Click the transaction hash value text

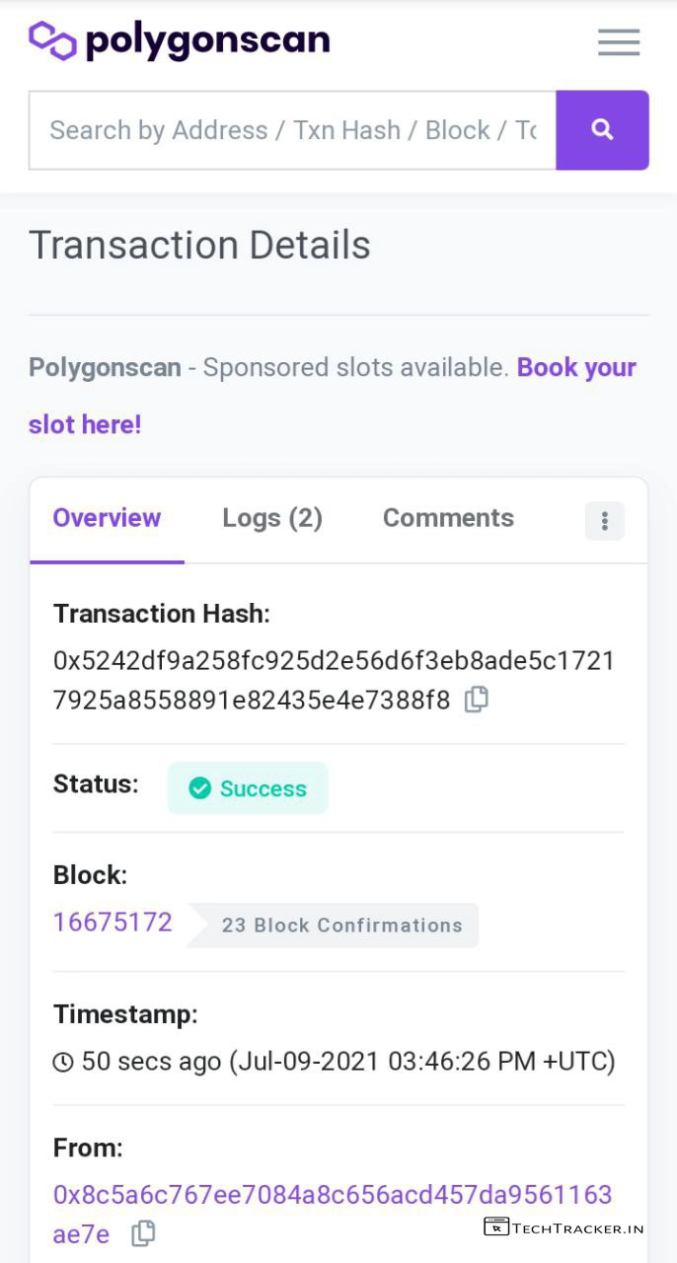point(334,661)
